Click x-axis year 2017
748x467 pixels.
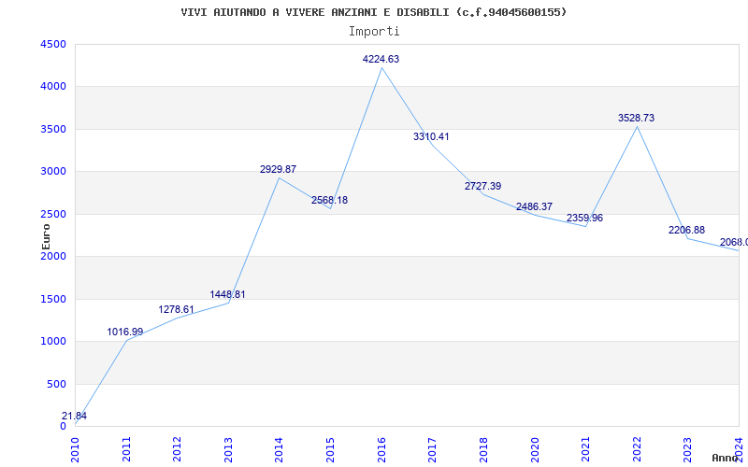pyautogui.click(x=432, y=450)
